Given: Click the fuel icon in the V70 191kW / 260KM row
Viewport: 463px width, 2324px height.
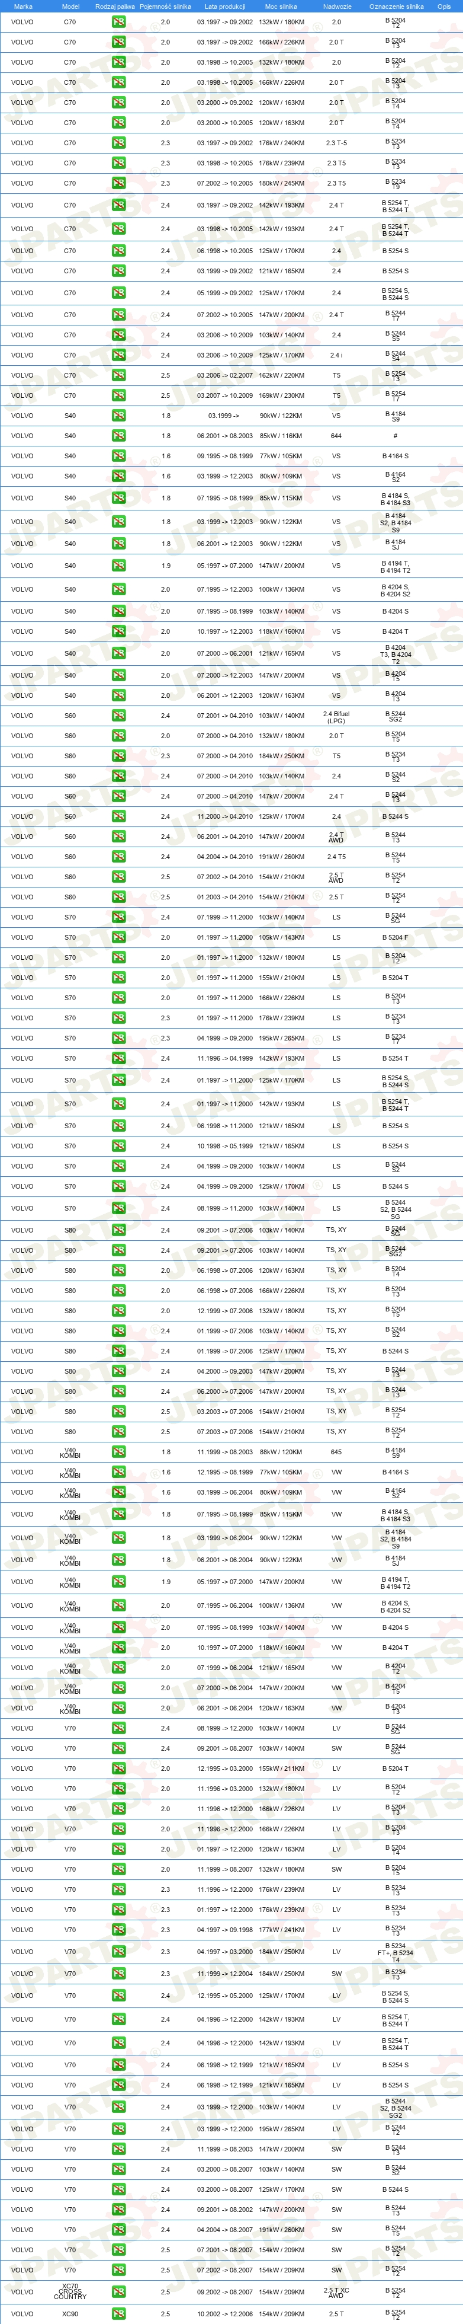Looking at the screenshot, I should click(x=118, y=2229).
